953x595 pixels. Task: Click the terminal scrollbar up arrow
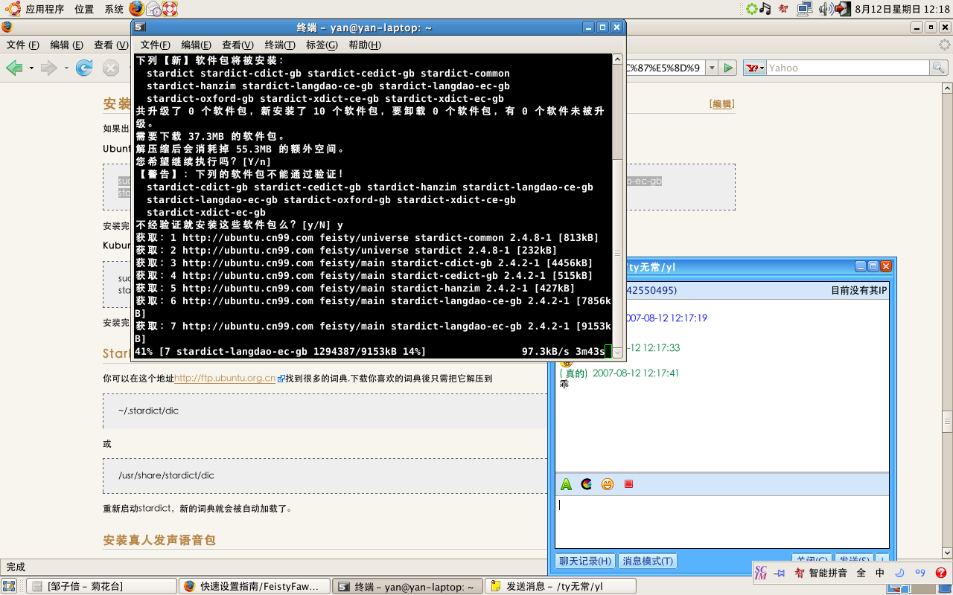coord(617,59)
